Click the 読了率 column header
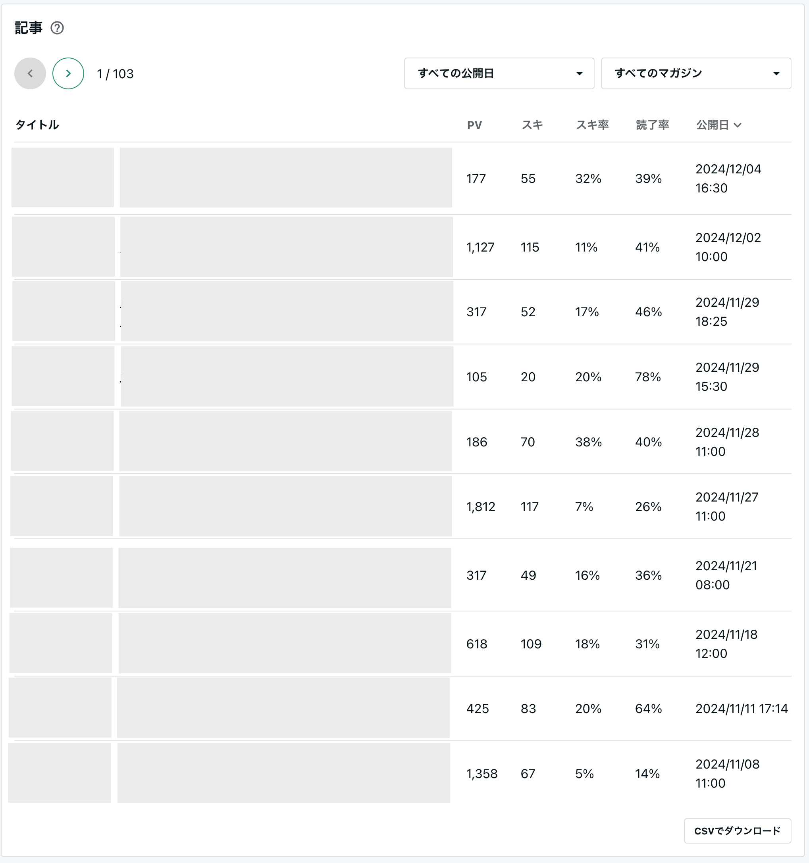 [x=652, y=125]
